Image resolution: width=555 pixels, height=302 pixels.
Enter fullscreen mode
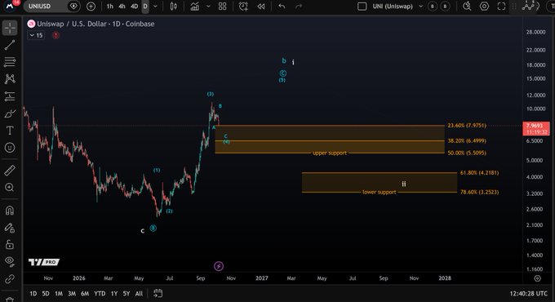point(502,6)
